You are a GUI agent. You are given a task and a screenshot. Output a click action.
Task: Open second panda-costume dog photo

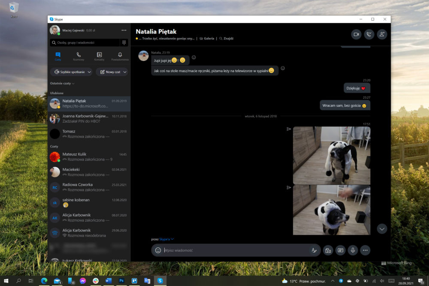pos(332,210)
